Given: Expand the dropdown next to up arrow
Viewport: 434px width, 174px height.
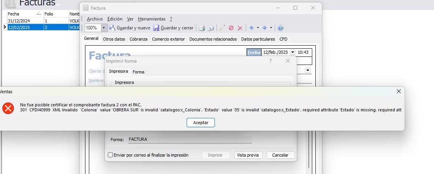Looking at the screenshot, I should pyautogui.click(x=258, y=28).
